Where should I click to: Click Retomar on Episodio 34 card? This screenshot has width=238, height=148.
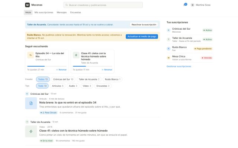(x=61, y=70)
